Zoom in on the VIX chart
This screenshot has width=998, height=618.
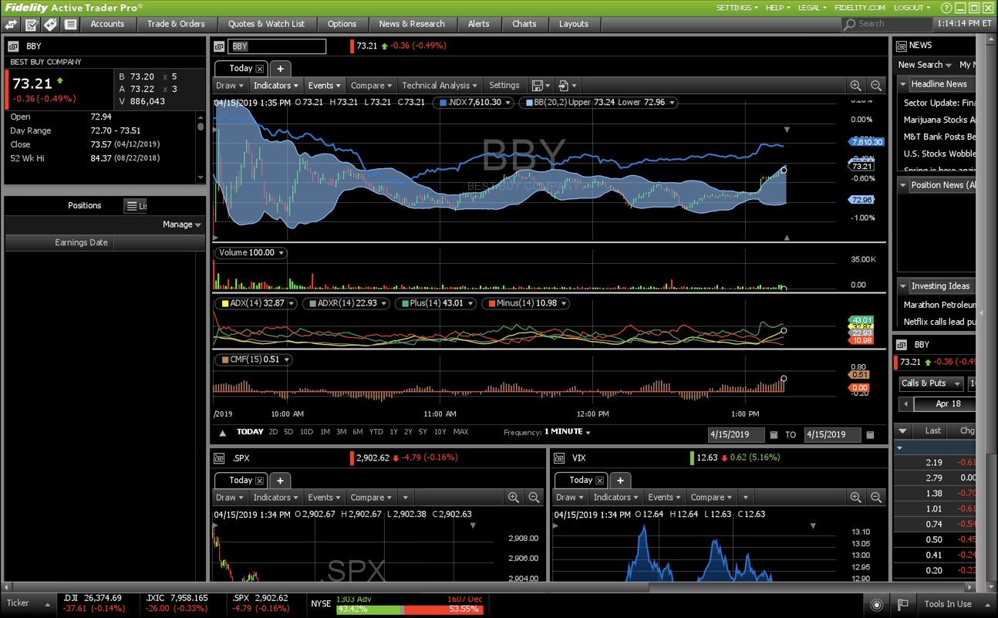pyautogui.click(x=855, y=498)
